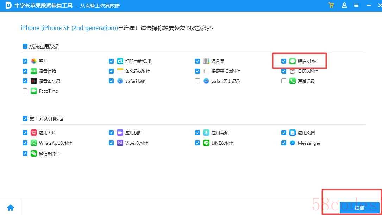This screenshot has width=382, height=215.
Task: Click the app photos (应用图片) icon
Action: (x=33, y=133)
